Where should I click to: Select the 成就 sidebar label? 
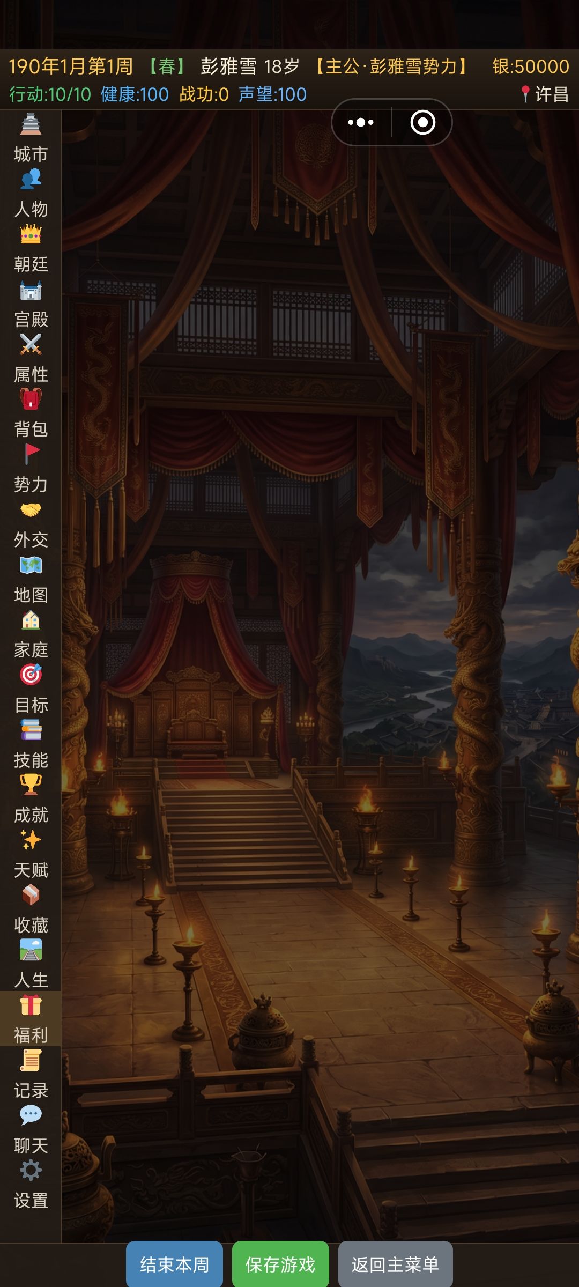(31, 816)
